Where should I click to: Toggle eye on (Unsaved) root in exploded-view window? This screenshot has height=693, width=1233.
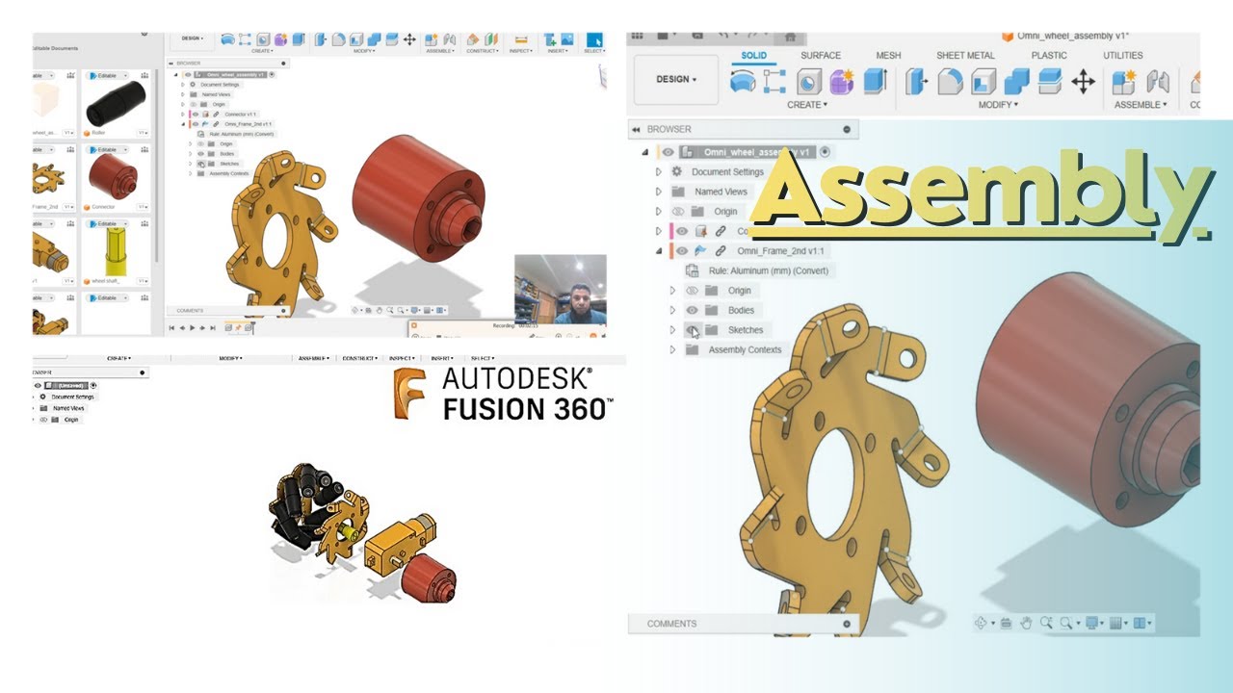pos(39,385)
